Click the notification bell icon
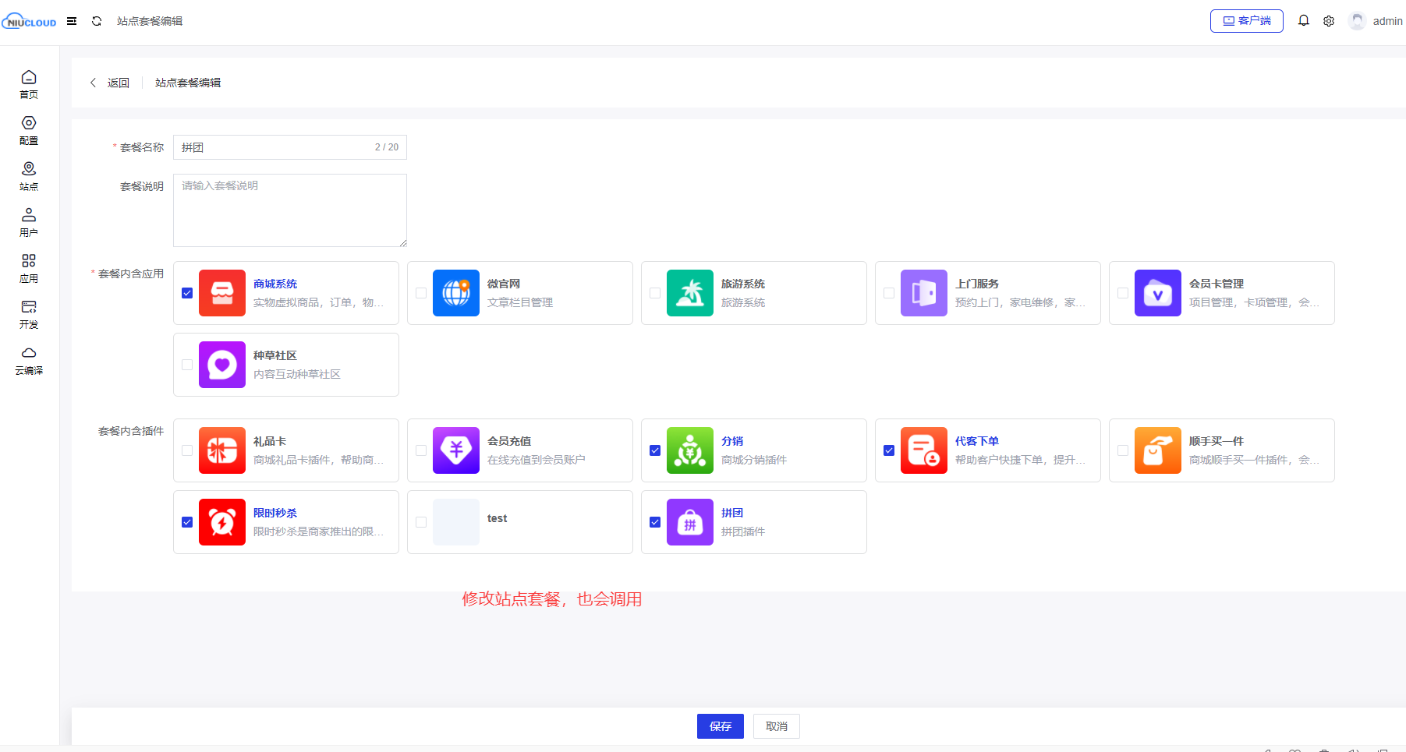 (1303, 21)
